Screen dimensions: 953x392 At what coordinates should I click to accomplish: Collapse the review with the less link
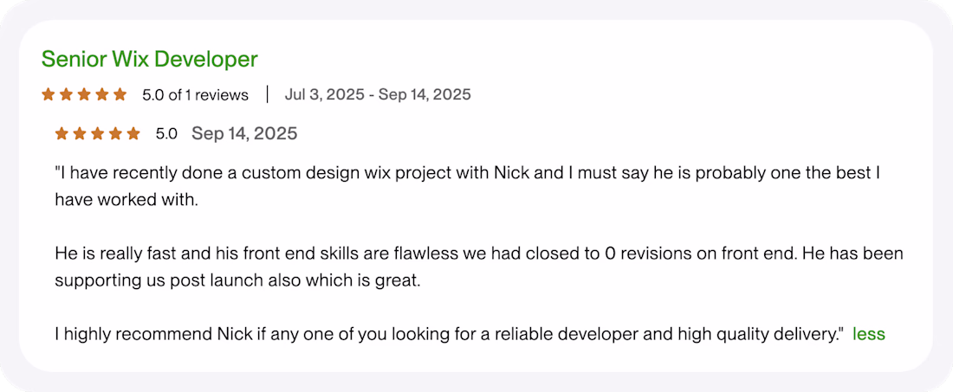tap(868, 333)
